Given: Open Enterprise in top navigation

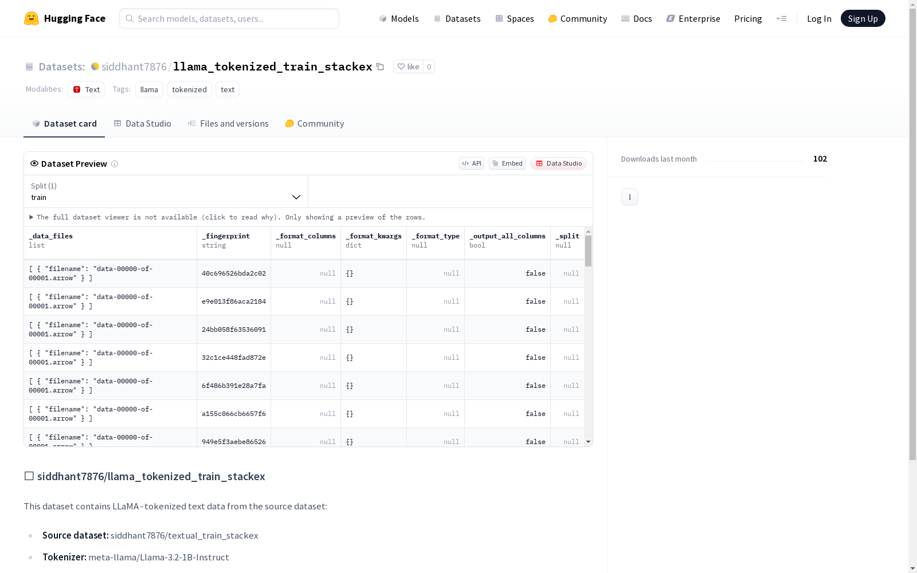Looking at the screenshot, I should [x=693, y=18].
